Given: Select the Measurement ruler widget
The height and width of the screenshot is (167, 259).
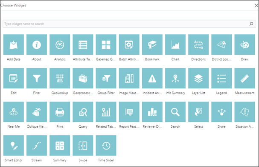Looking at the screenshot, I should tap(244, 78).
